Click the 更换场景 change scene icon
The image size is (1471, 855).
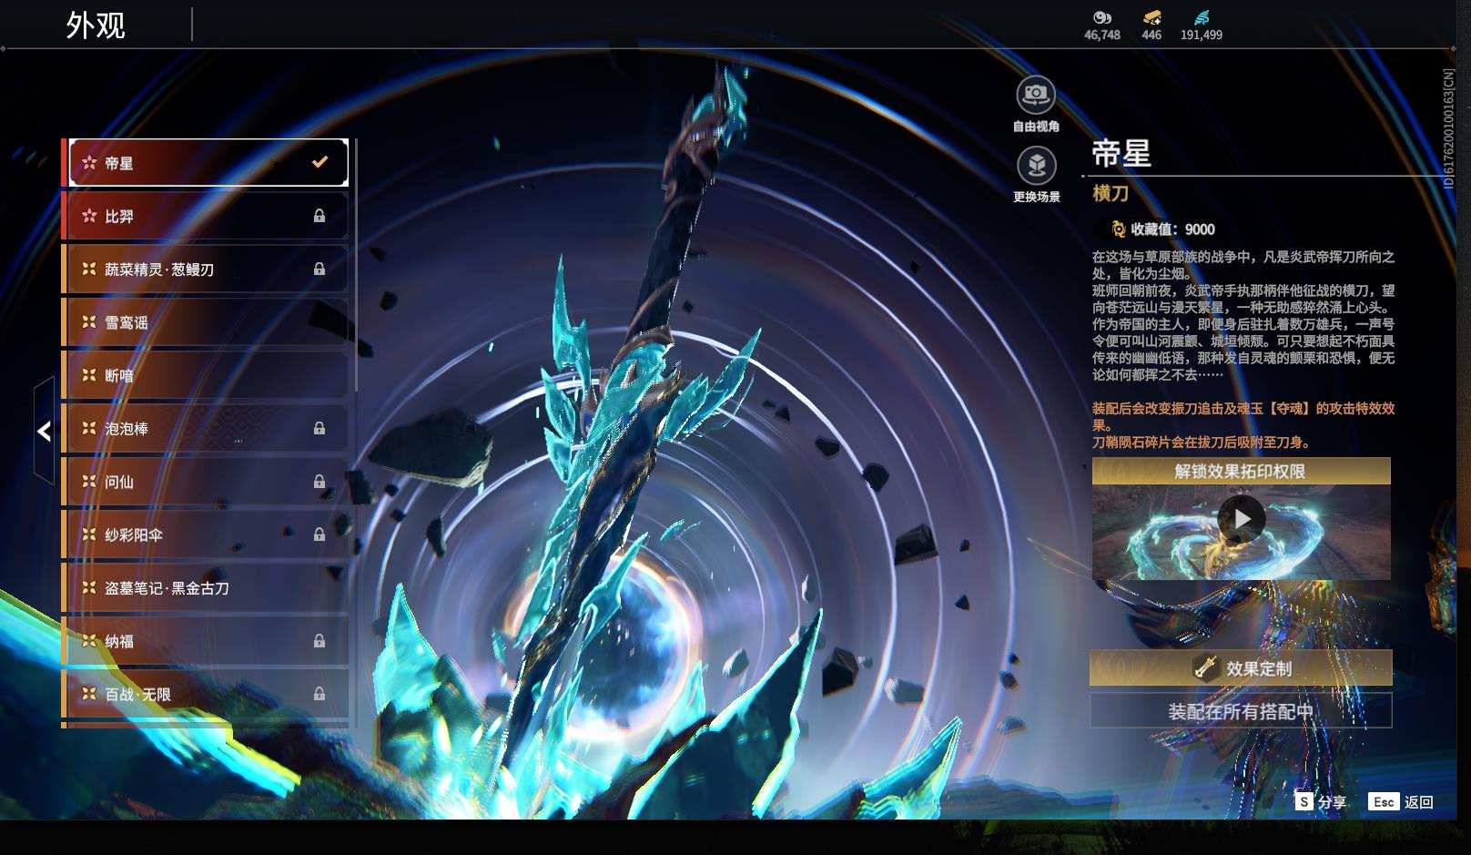[x=1036, y=166]
